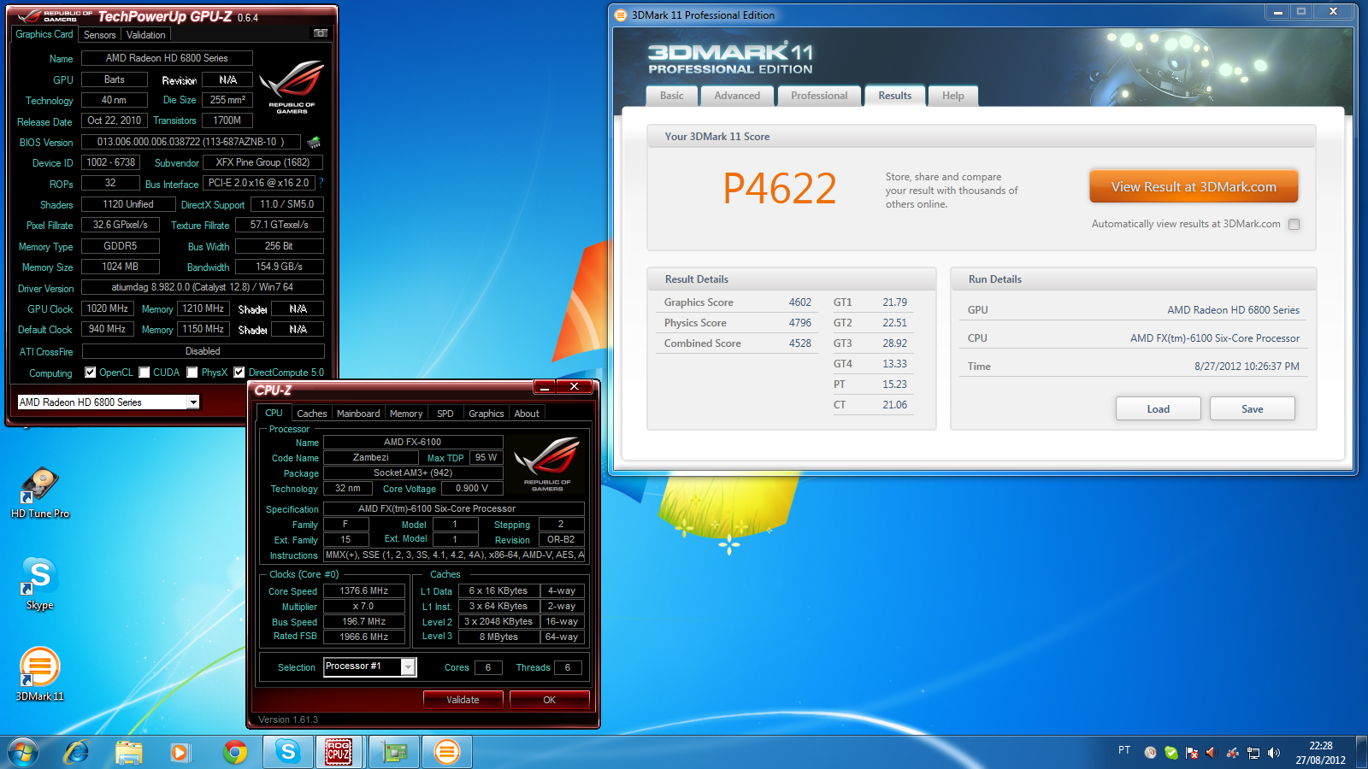Open the Basic tab in 3DMark 11

coord(672,96)
